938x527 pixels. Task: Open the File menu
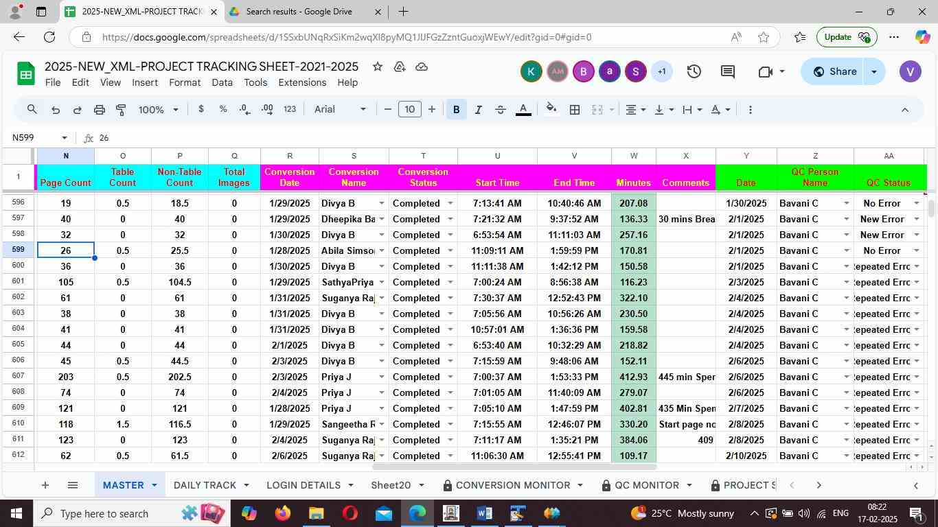click(53, 82)
